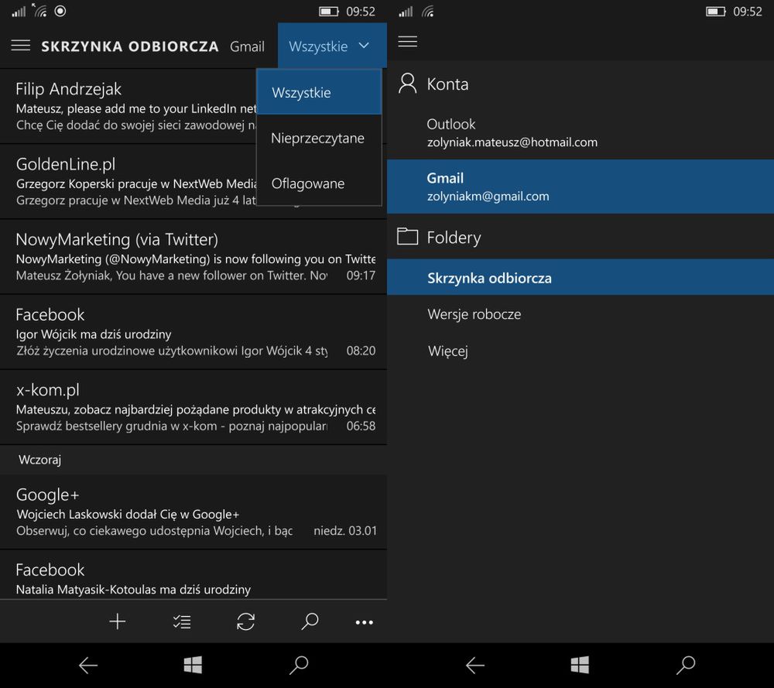Image resolution: width=774 pixels, height=688 pixels.
Task: Tap hamburger icon in the right panel
Action: 407,42
